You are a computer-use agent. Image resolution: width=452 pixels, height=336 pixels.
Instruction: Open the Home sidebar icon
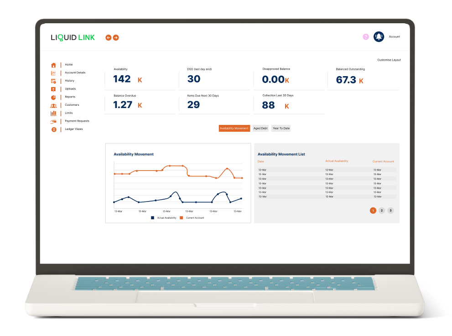pyautogui.click(x=53, y=64)
